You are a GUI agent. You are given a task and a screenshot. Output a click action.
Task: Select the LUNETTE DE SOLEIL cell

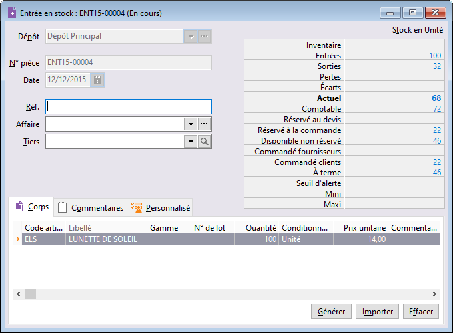(107, 239)
